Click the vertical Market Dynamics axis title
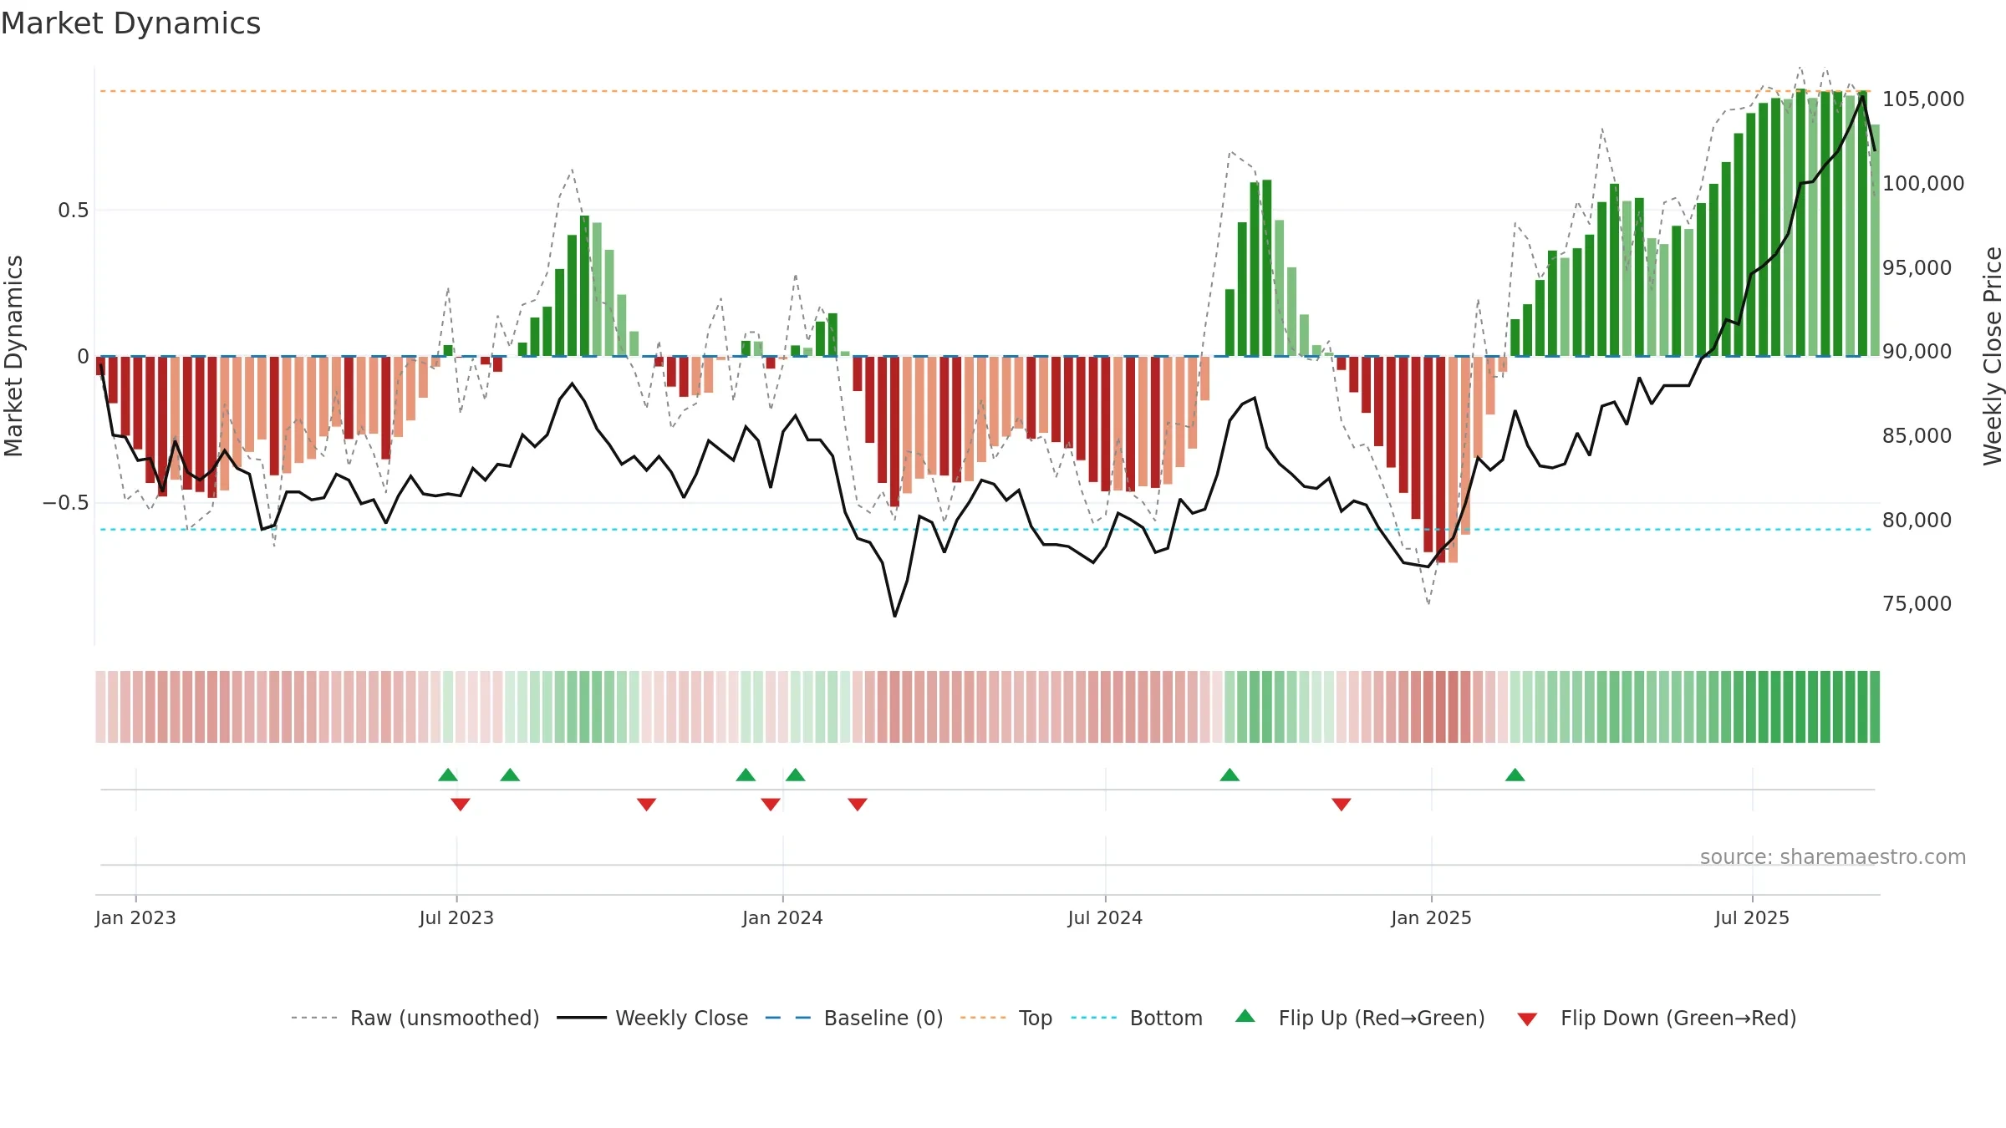This screenshot has width=2006, height=1128. 13,356
